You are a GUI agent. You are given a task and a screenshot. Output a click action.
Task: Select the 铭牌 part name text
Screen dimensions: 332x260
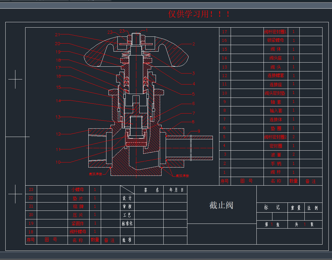point(78,206)
